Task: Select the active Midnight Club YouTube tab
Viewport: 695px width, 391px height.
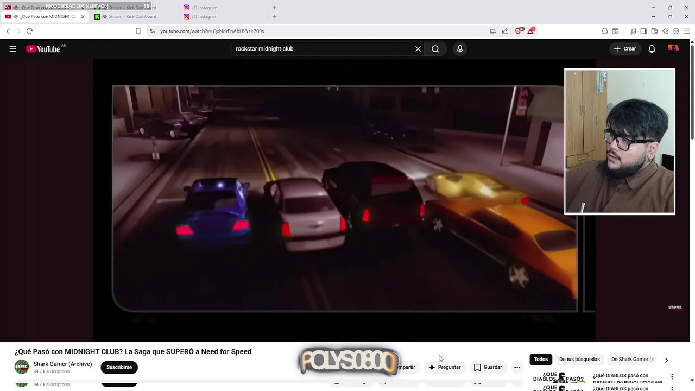Action: tap(45, 17)
